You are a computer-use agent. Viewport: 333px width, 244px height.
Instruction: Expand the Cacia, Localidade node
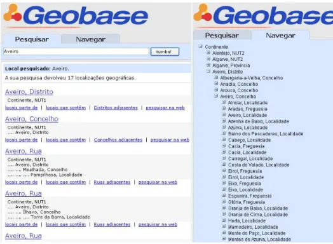(x=224, y=152)
